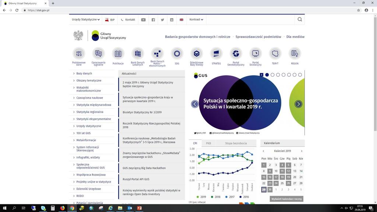Toggle the 2019 series in chart legend
The image size is (377, 212).
(201, 197)
